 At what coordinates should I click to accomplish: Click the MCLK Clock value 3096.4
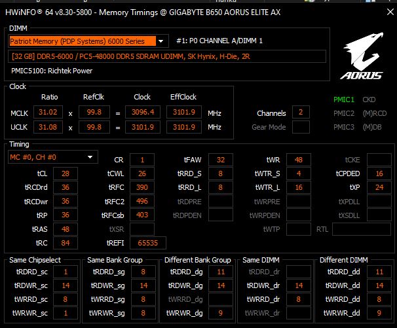tap(143, 112)
